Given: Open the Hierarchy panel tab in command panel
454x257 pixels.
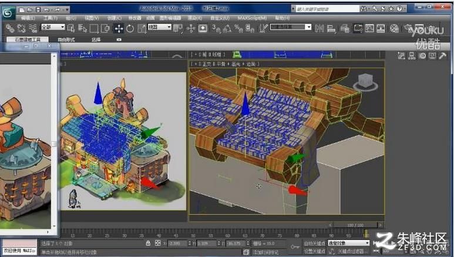Looking at the screenshot, I should point(412,56).
